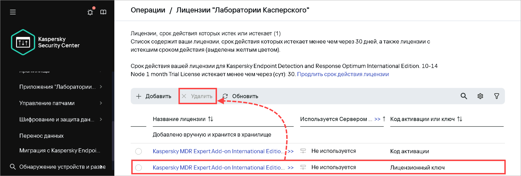Click Код активации или ключ column header
Screen dimensions: 521x176
(422, 119)
